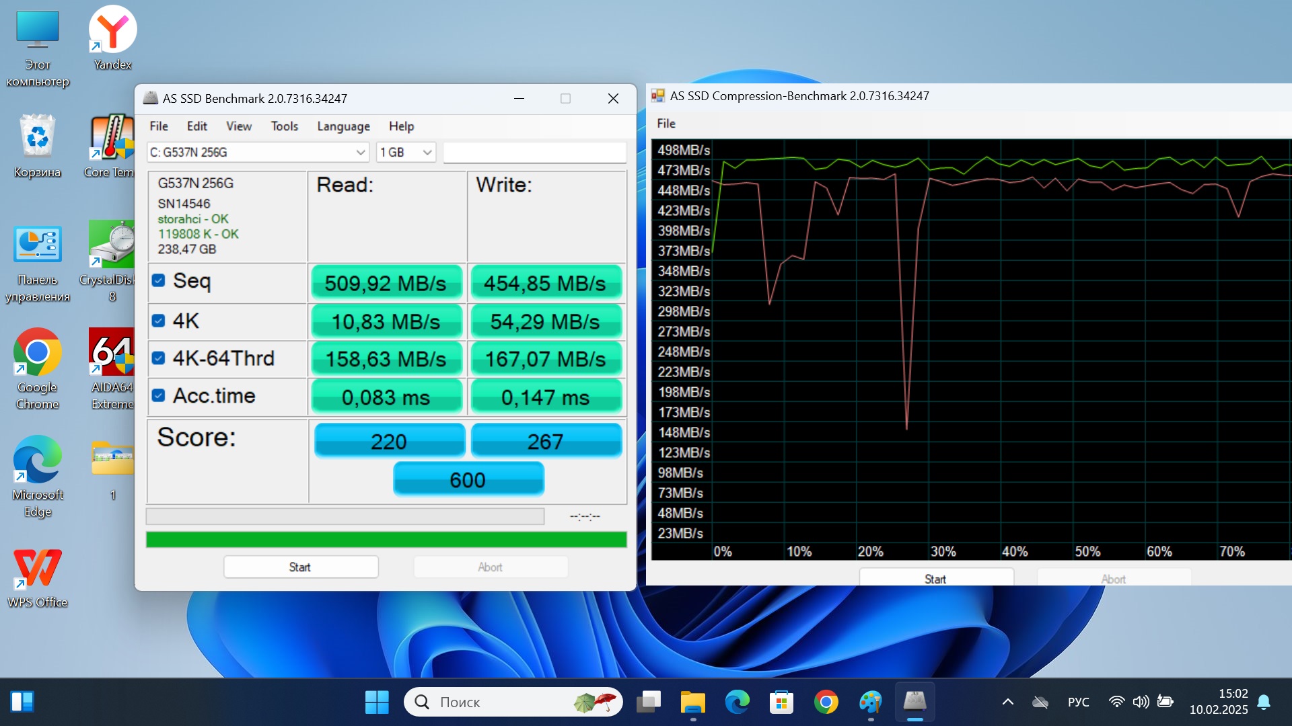Click Start in Compression-Benchmark window
The image size is (1292, 726).
[936, 577]
